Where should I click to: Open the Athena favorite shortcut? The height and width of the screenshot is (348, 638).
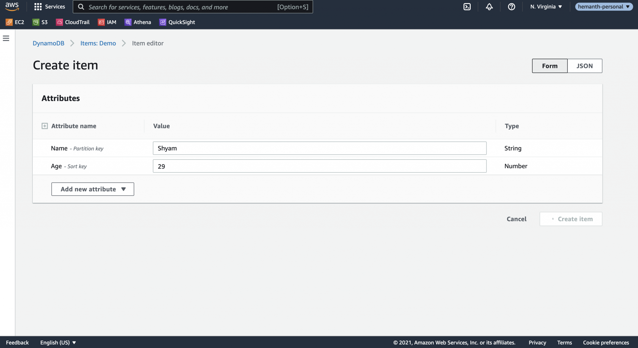click(137, 22)
